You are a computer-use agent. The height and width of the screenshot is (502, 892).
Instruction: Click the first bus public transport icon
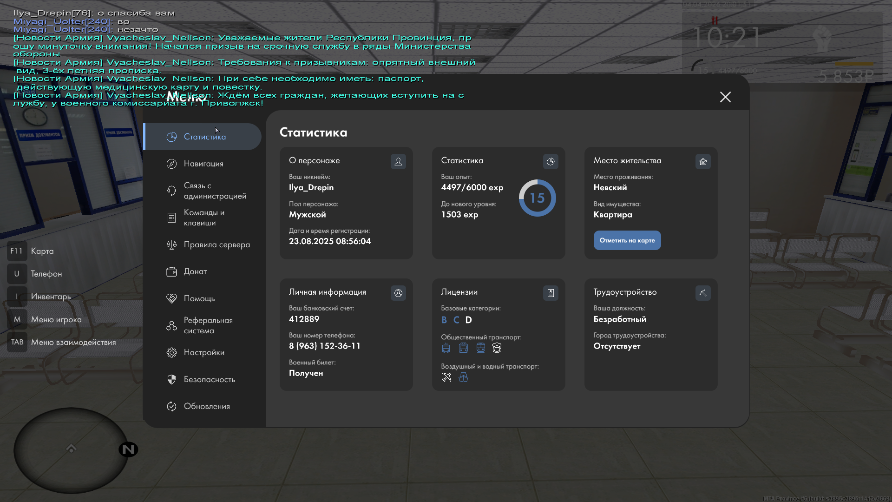click(446, 348)
